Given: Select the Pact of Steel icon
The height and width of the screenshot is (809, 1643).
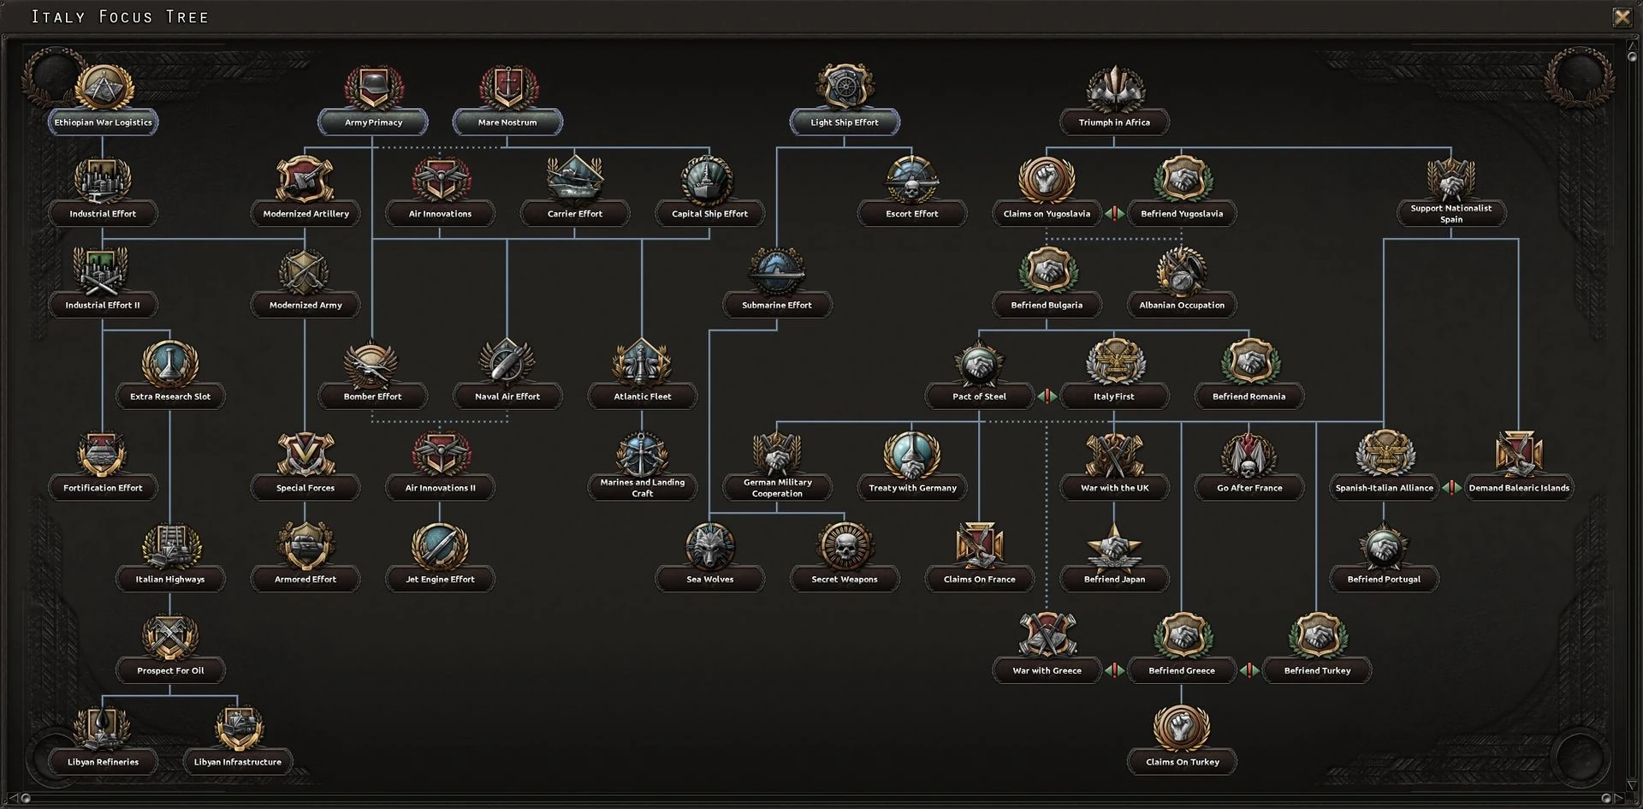Looking at the screenshot, I should (979, 363).
